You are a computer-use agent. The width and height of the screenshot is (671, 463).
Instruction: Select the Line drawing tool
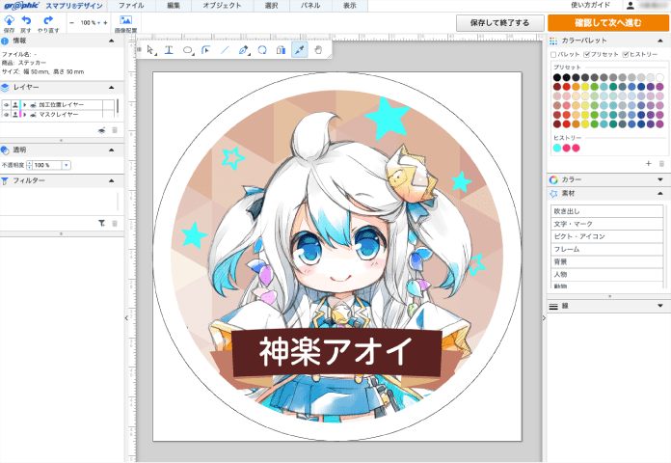pos(225,49)
